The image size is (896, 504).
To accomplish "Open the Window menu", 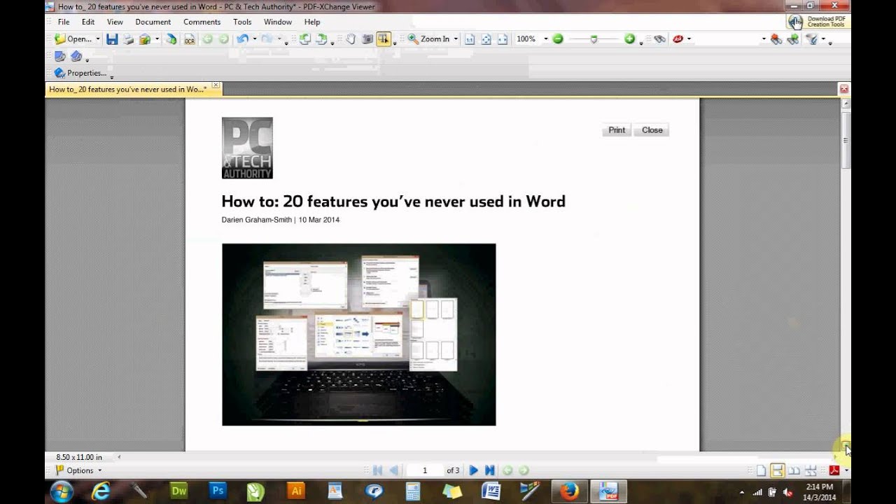I will click(x=278, y=22).
